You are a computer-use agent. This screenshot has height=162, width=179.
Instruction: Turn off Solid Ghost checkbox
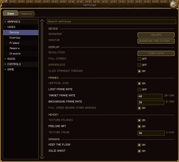139,151
